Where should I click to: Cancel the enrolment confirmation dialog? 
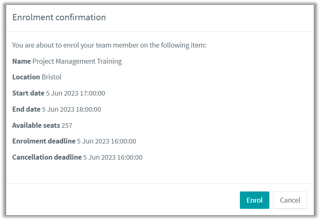290,200
